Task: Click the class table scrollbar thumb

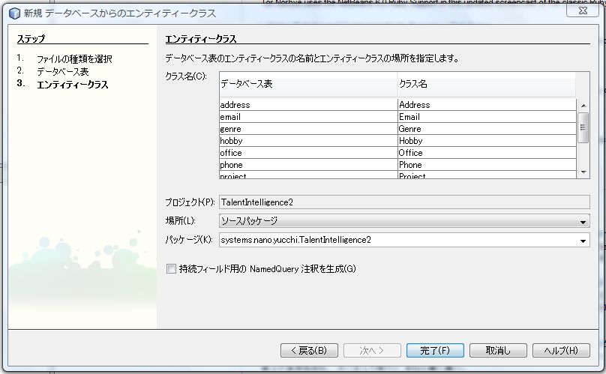Action: point(583,129)
